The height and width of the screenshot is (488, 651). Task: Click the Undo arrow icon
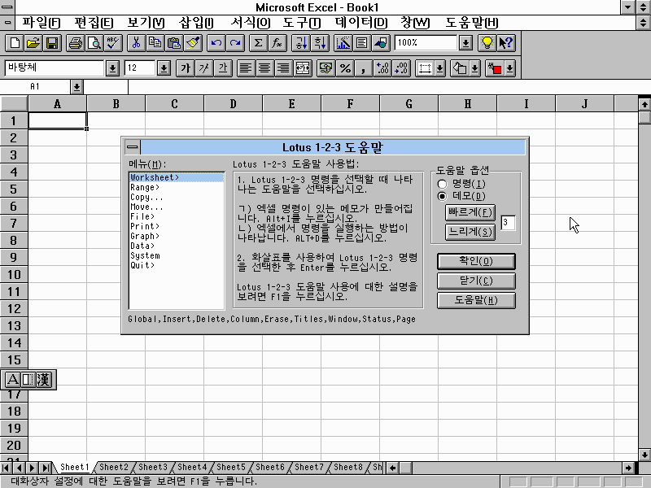tap(216, 43)
